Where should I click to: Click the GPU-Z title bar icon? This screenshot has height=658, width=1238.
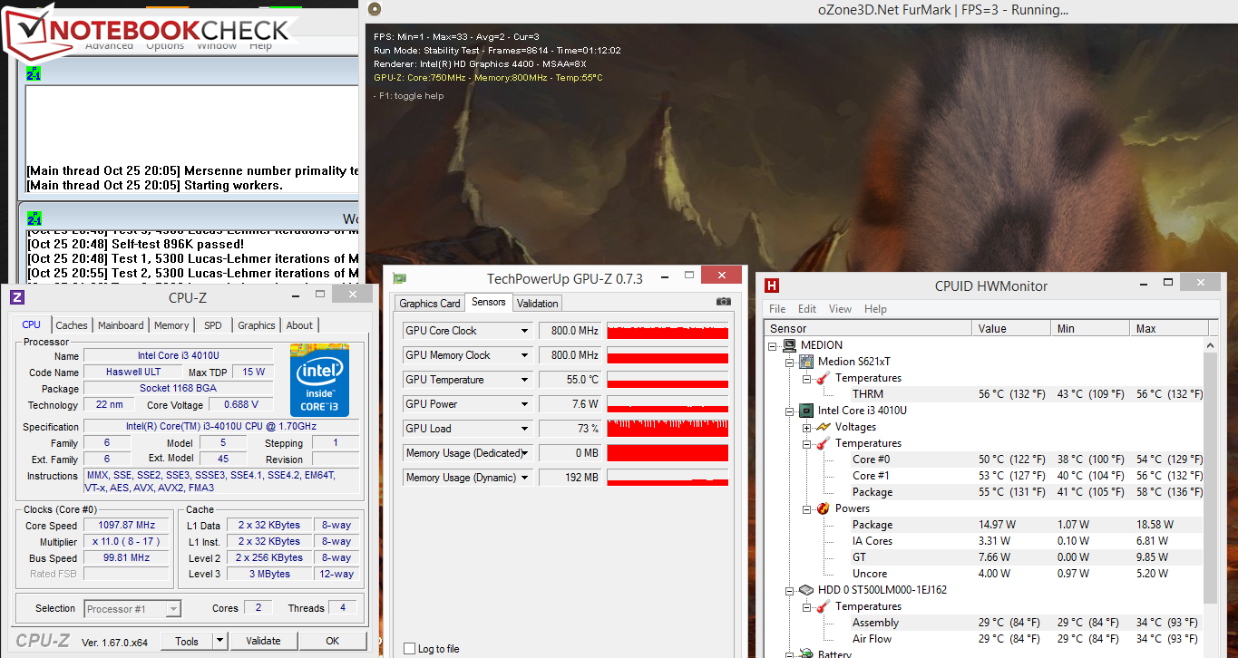(x=399, y=279)
